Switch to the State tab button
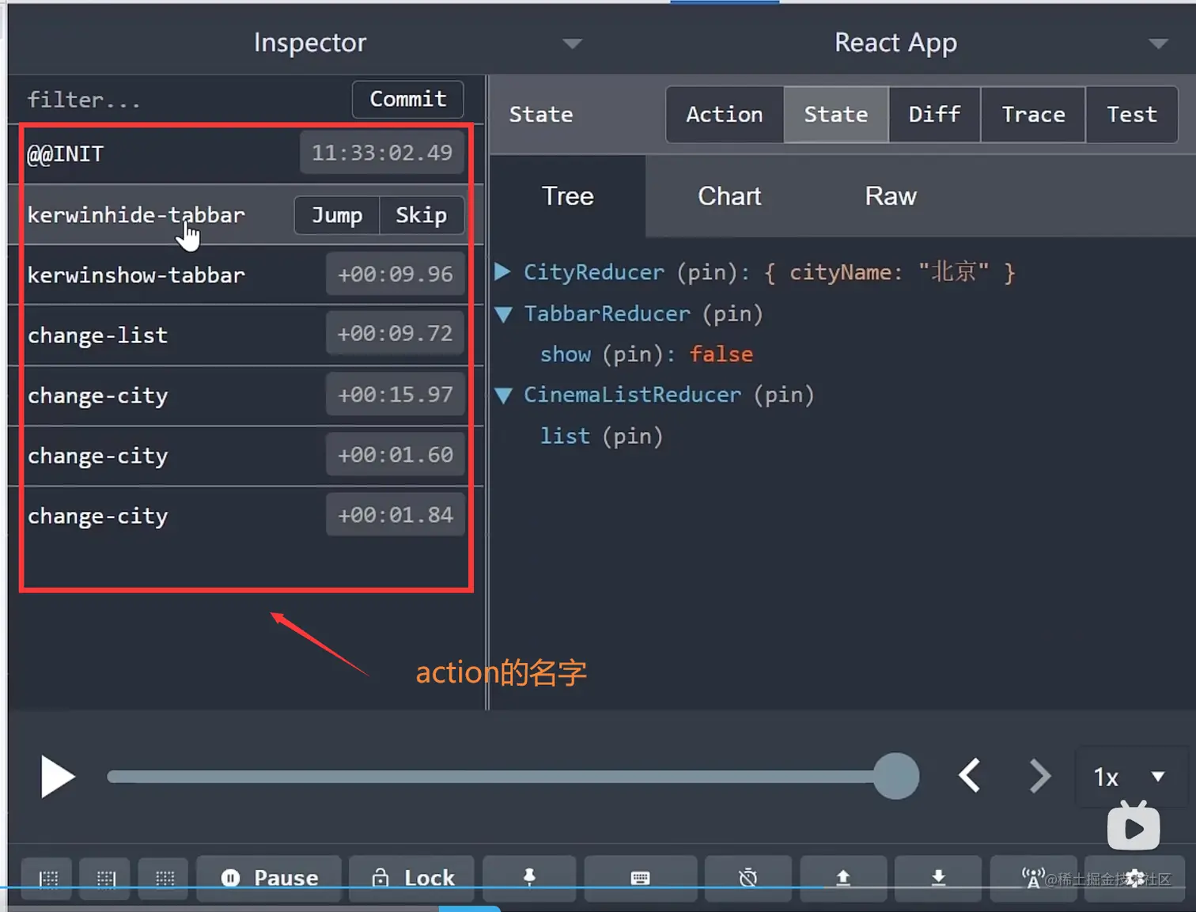 [x=836, y=115]
